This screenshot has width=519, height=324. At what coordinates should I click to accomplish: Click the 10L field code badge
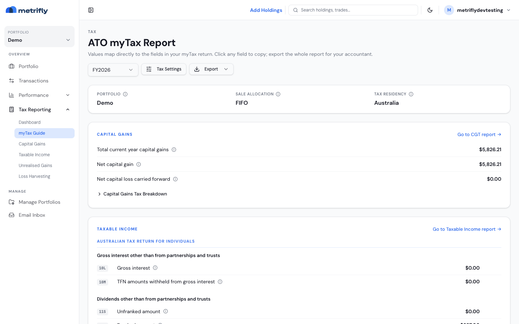coord(102,268)
